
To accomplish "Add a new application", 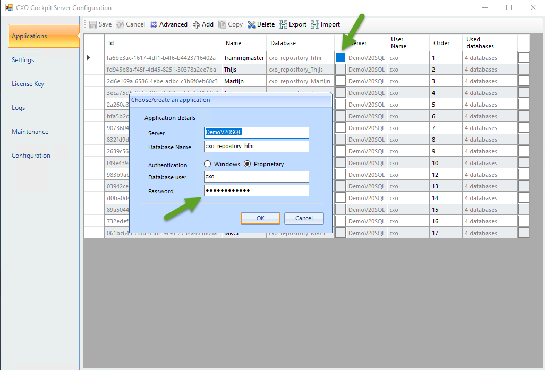I will click(203, 24).
